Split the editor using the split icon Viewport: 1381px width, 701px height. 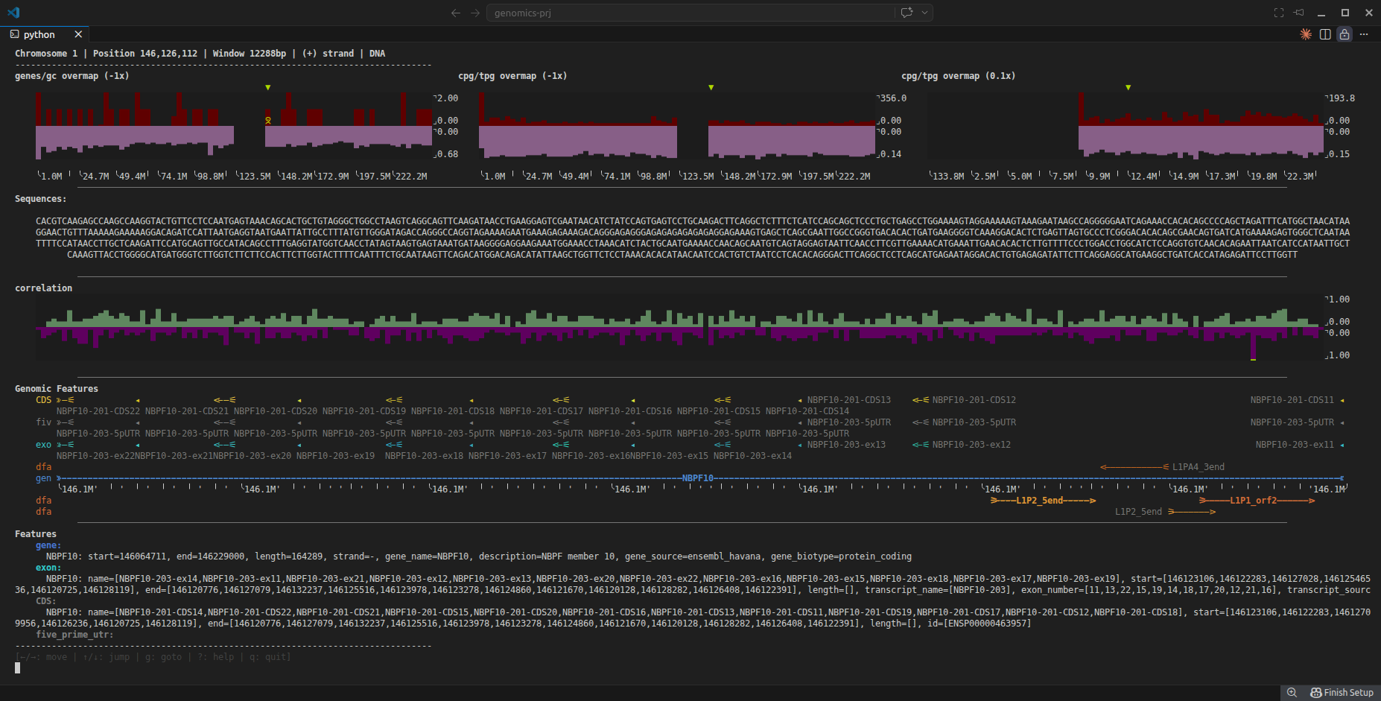pos(1325,34)
